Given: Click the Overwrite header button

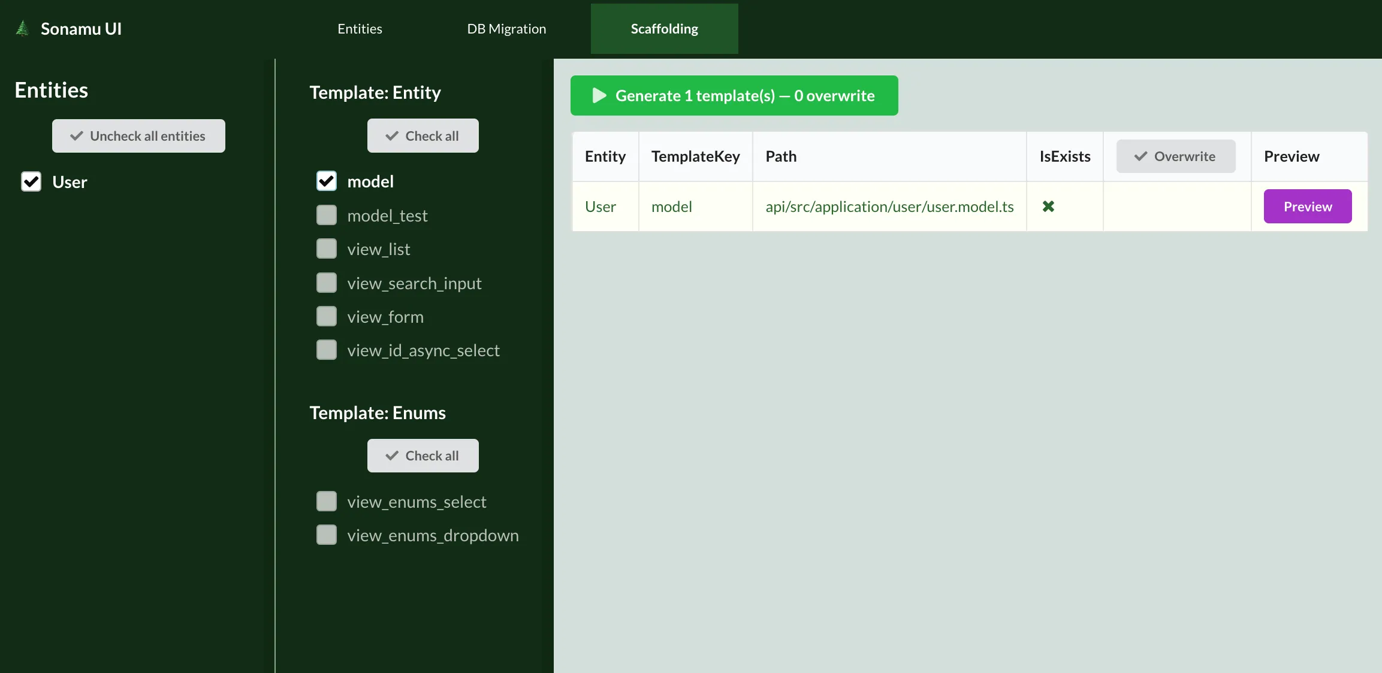Looking at the screenshot, I should [1175, 156].
